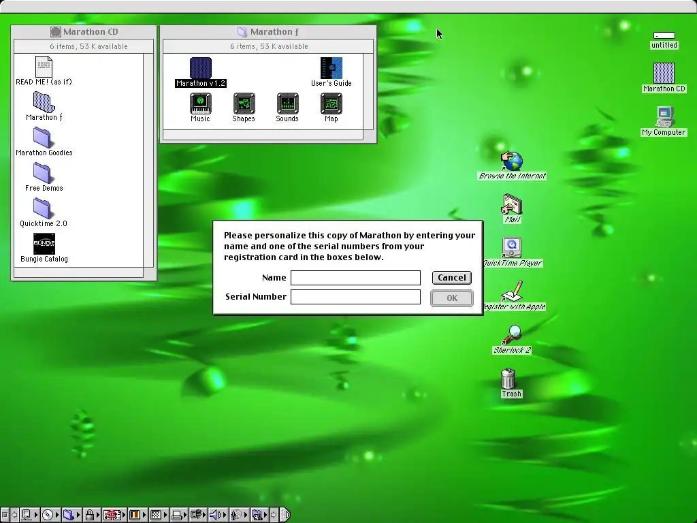Open the AppleTalk computer strip module

(x=29, y=515)
